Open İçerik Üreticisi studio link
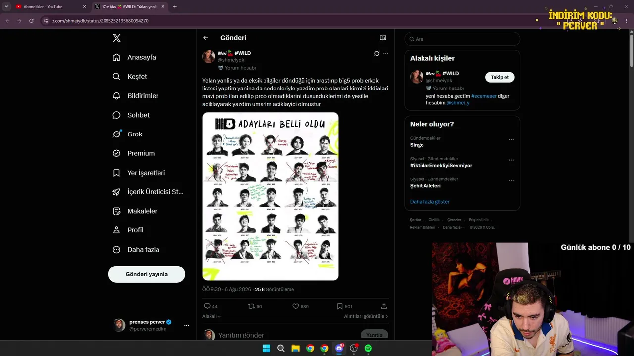Image resolution: width=634 pixels, height=356 pixels. [148, 192]
